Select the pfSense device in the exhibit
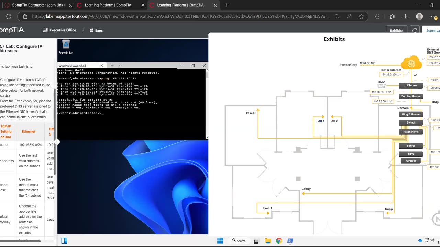The image size is (440, 247). (411, 85)
